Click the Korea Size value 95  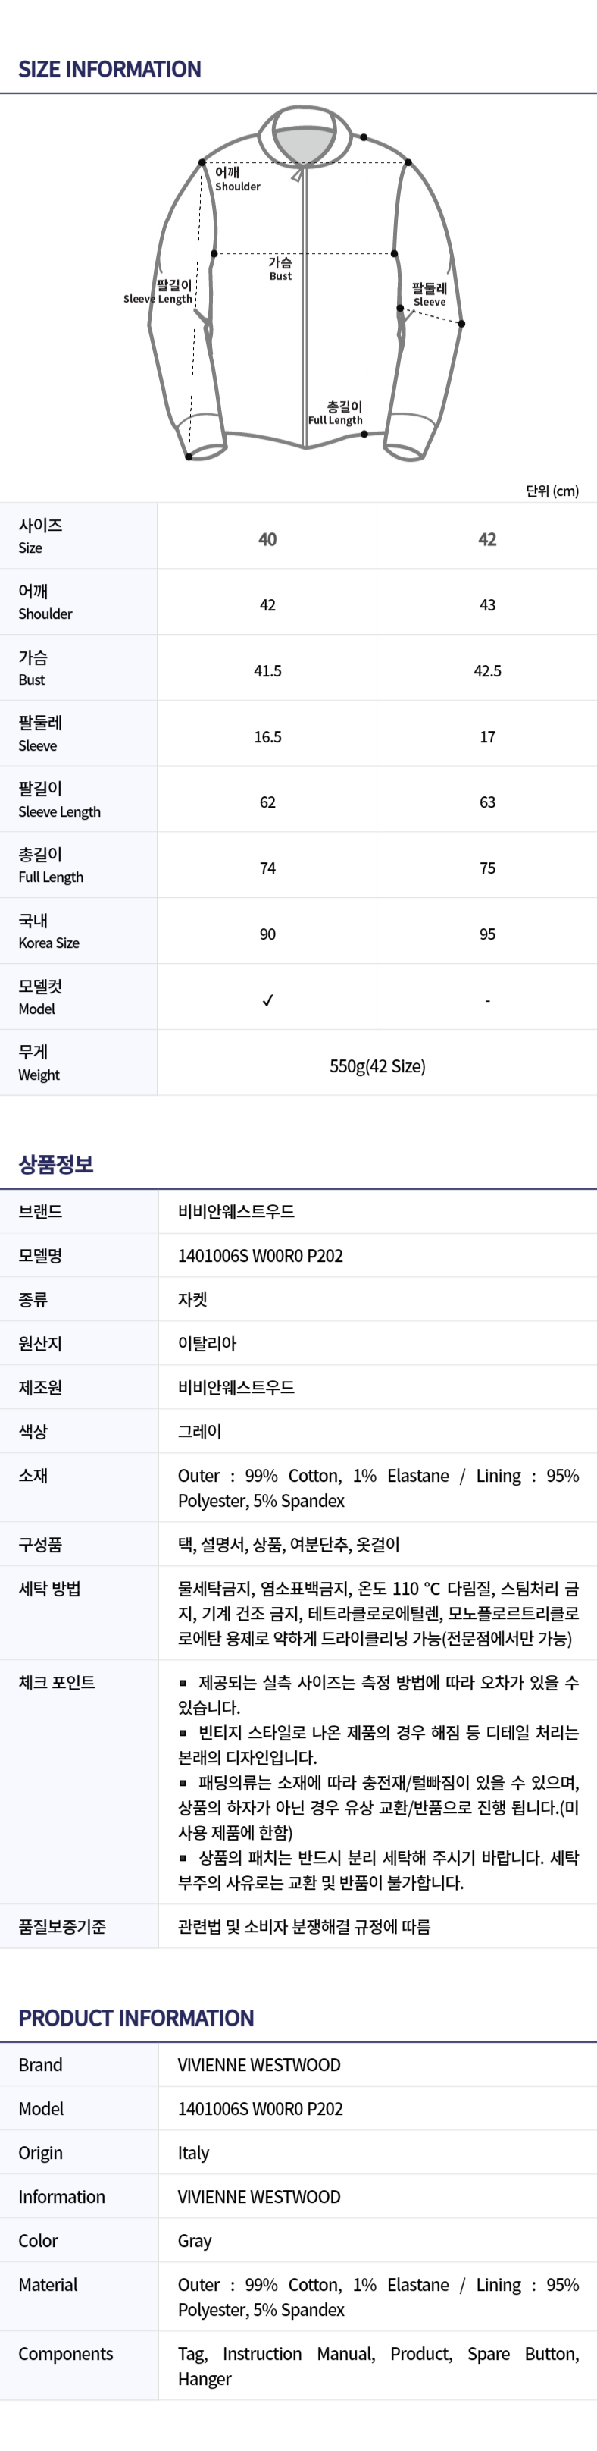pos(488,934)
